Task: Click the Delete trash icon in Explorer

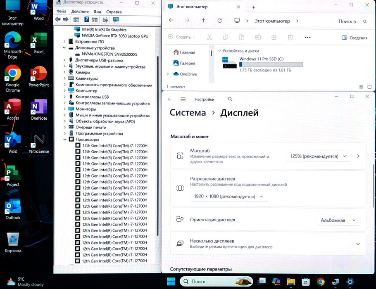Action: click(290, 37)
